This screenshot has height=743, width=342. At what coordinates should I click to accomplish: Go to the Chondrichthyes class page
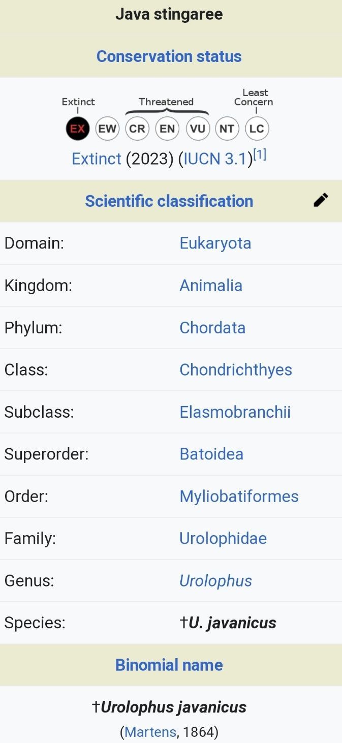(x=235, y=369)
